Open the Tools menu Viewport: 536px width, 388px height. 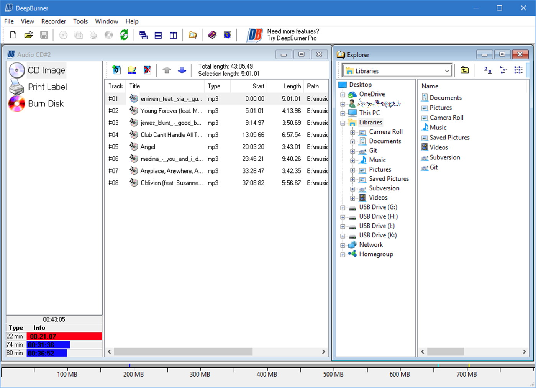click(x=80, y=21)
